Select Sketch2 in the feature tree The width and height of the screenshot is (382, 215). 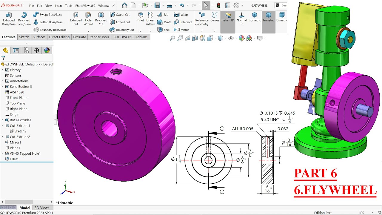[18, 131]
